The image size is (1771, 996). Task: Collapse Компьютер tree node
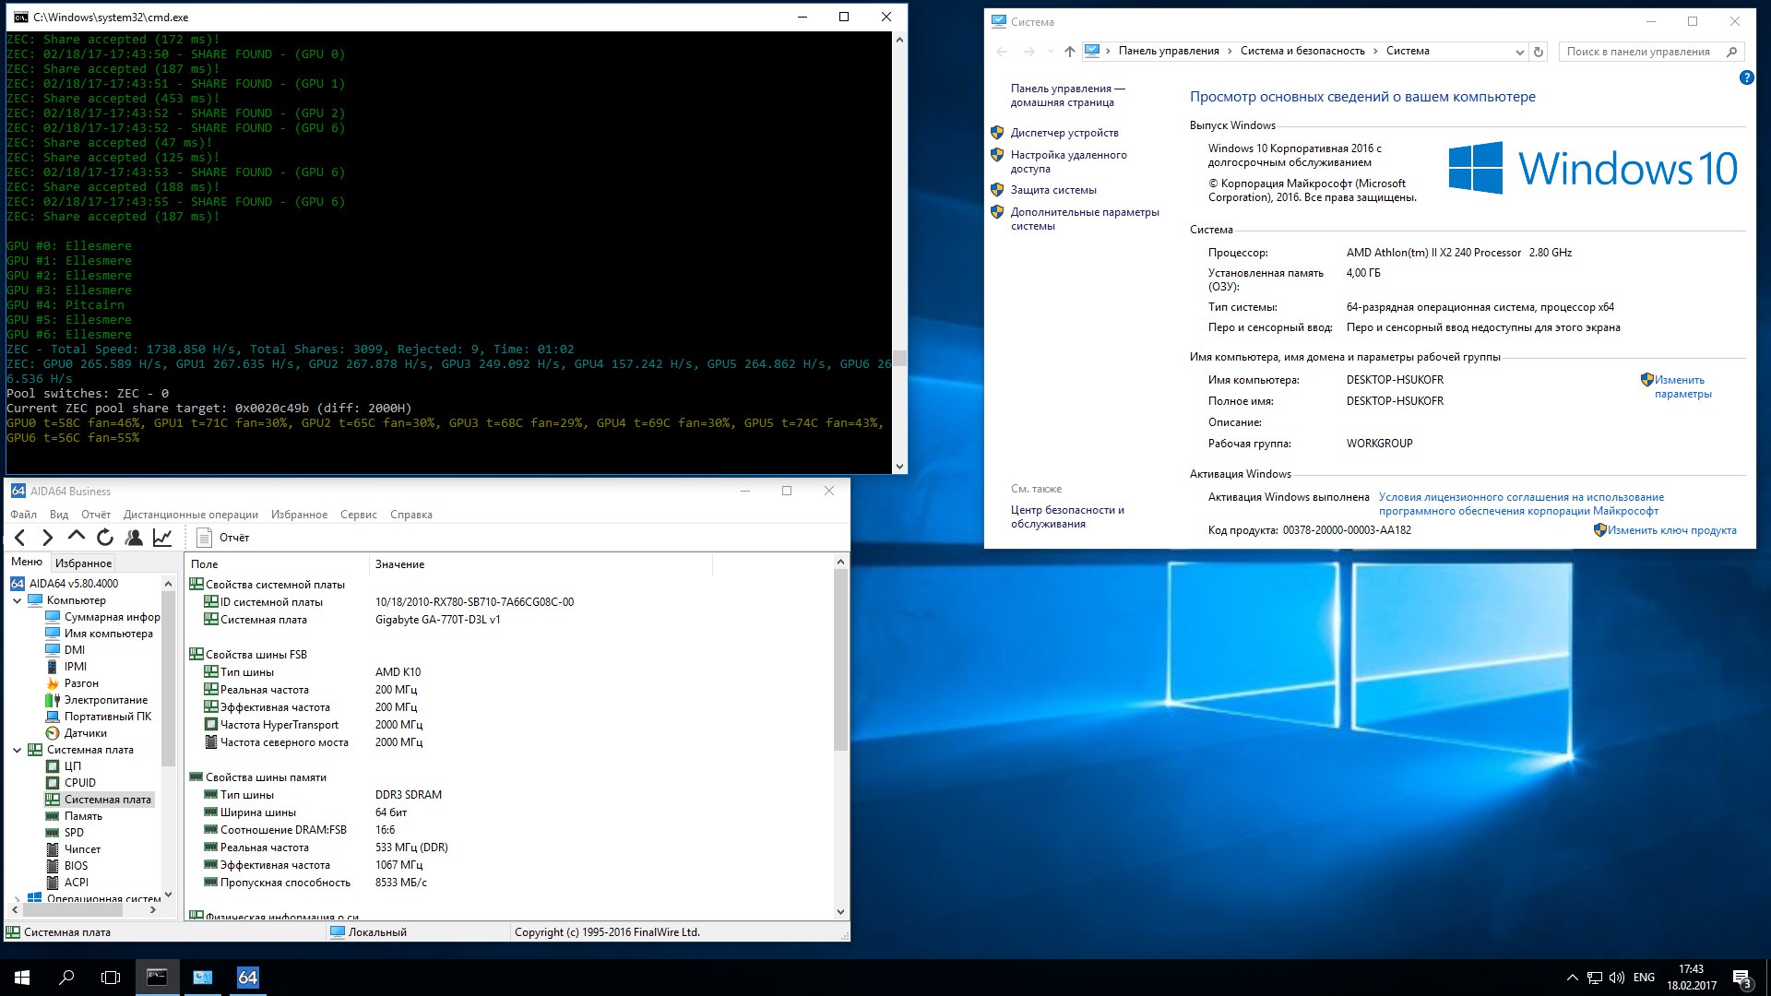click(x=17, y=600)
